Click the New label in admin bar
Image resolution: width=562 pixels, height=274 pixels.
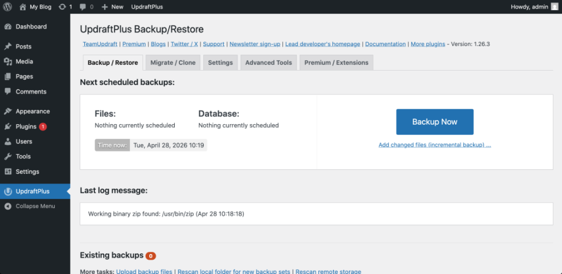coord(117,7)
